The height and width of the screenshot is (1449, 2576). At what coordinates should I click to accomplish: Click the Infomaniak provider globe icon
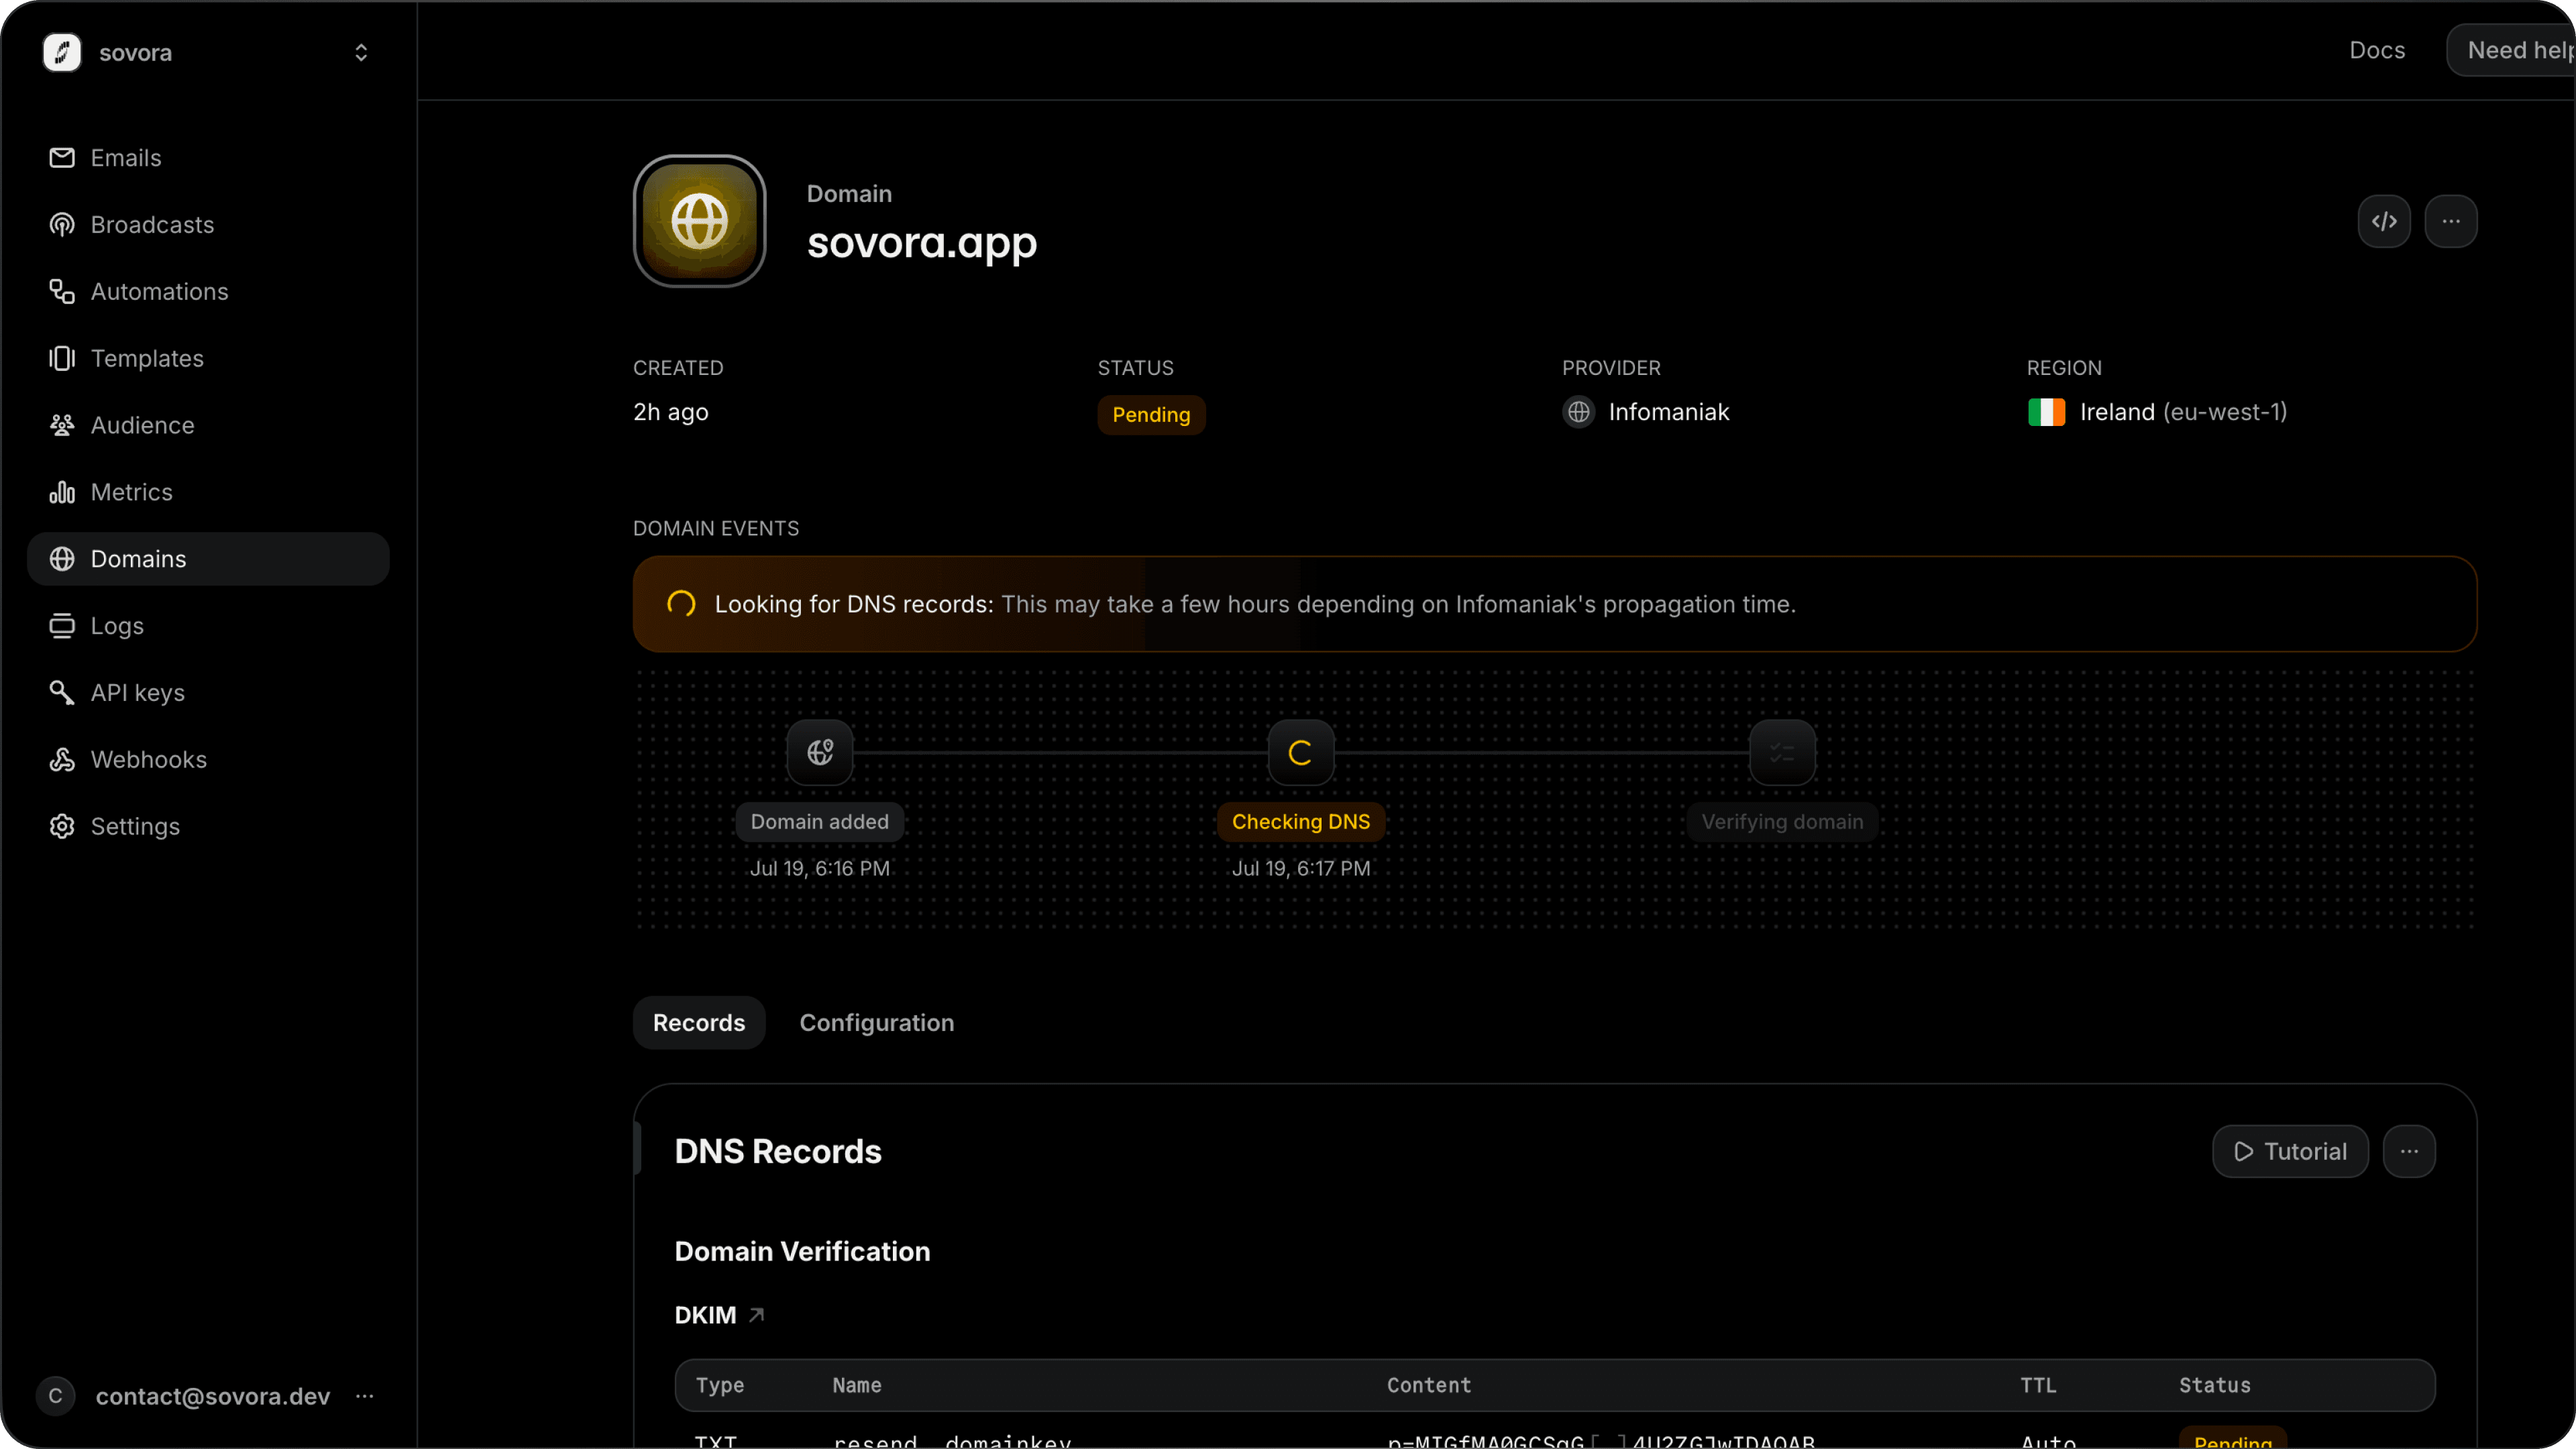click(x=1579, y=412)
